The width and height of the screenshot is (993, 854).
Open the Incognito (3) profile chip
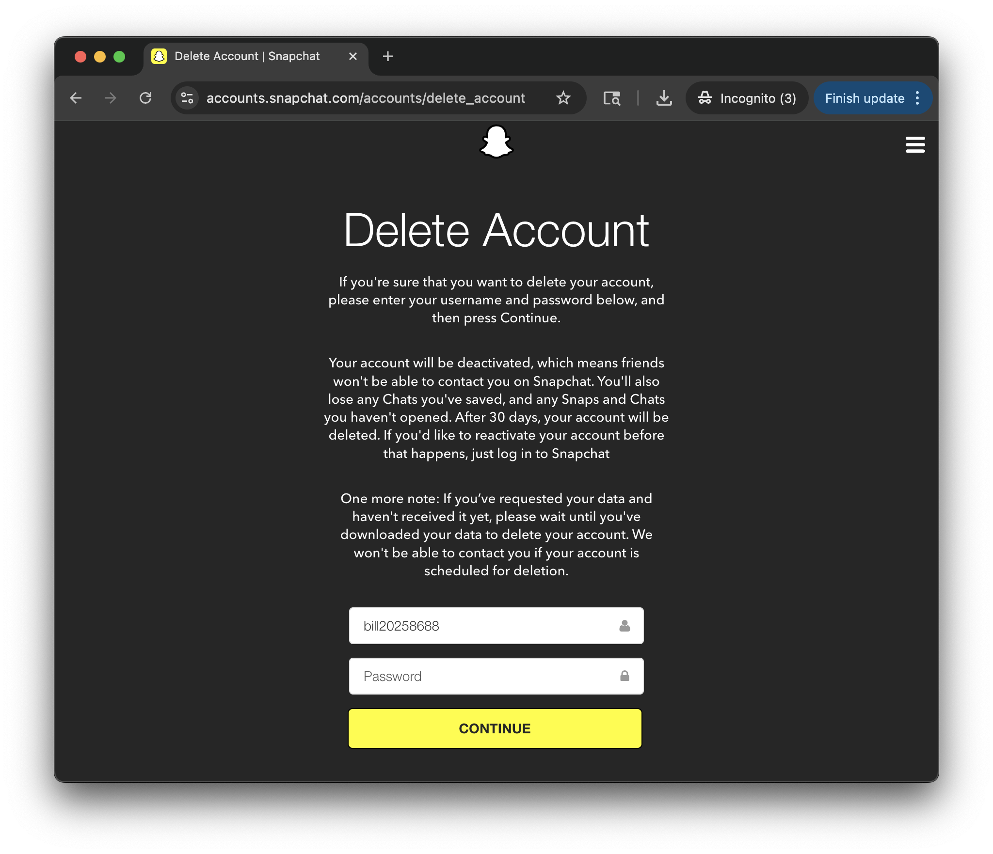tap(747, 98)
